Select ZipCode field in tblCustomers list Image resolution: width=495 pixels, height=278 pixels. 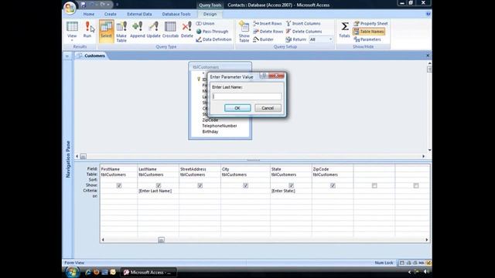click(210, 120)
